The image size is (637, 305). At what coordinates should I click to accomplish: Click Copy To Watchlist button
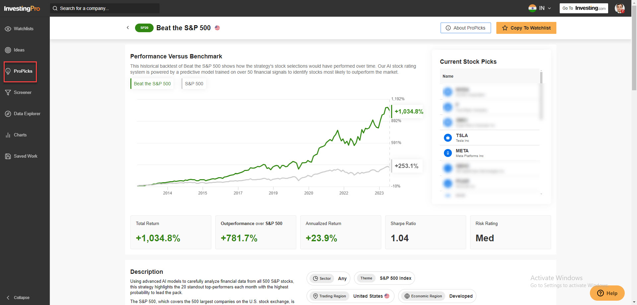(x=526, y=28)
